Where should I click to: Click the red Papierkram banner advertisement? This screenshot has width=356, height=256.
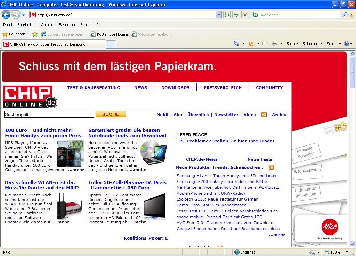[174, 67]
